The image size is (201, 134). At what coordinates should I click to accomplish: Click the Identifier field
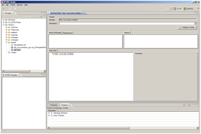click(x=128, y=20)
